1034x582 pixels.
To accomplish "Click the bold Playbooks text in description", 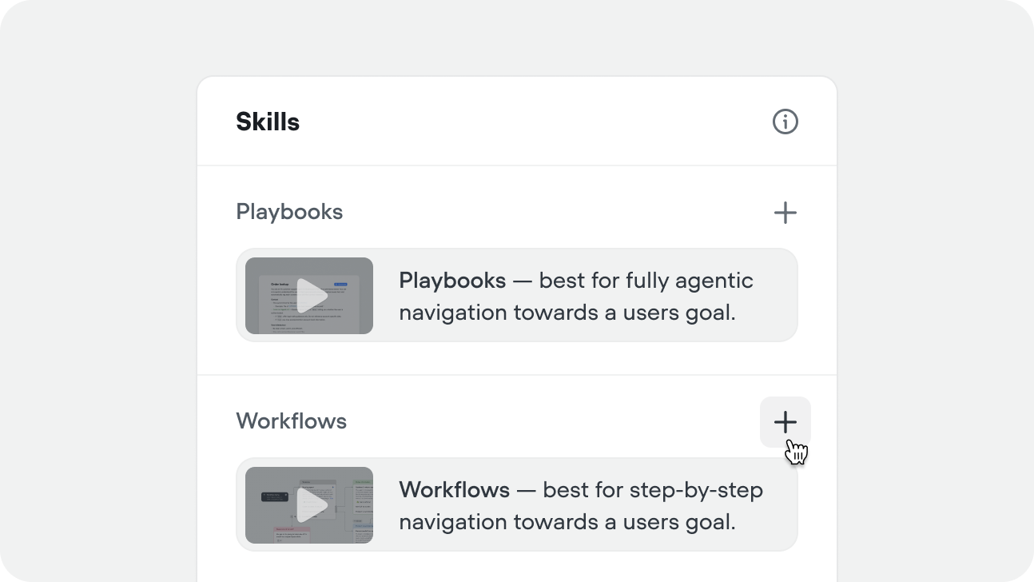I will pyautogui.click(x=451, y=281).
